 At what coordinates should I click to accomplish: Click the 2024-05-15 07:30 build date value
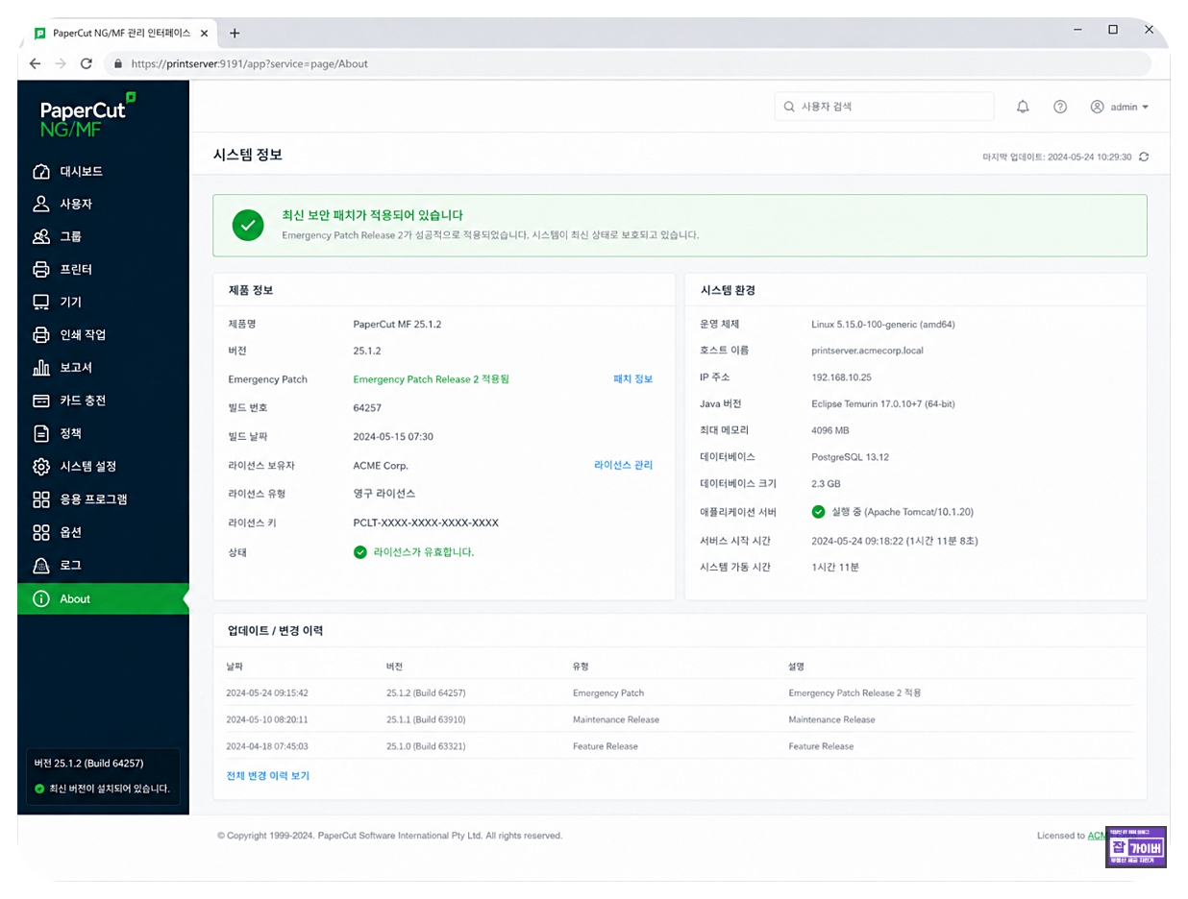coord(393,437)
